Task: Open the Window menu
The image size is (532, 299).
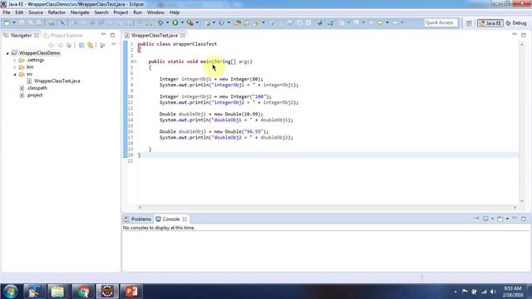Action: pos(155,12)
